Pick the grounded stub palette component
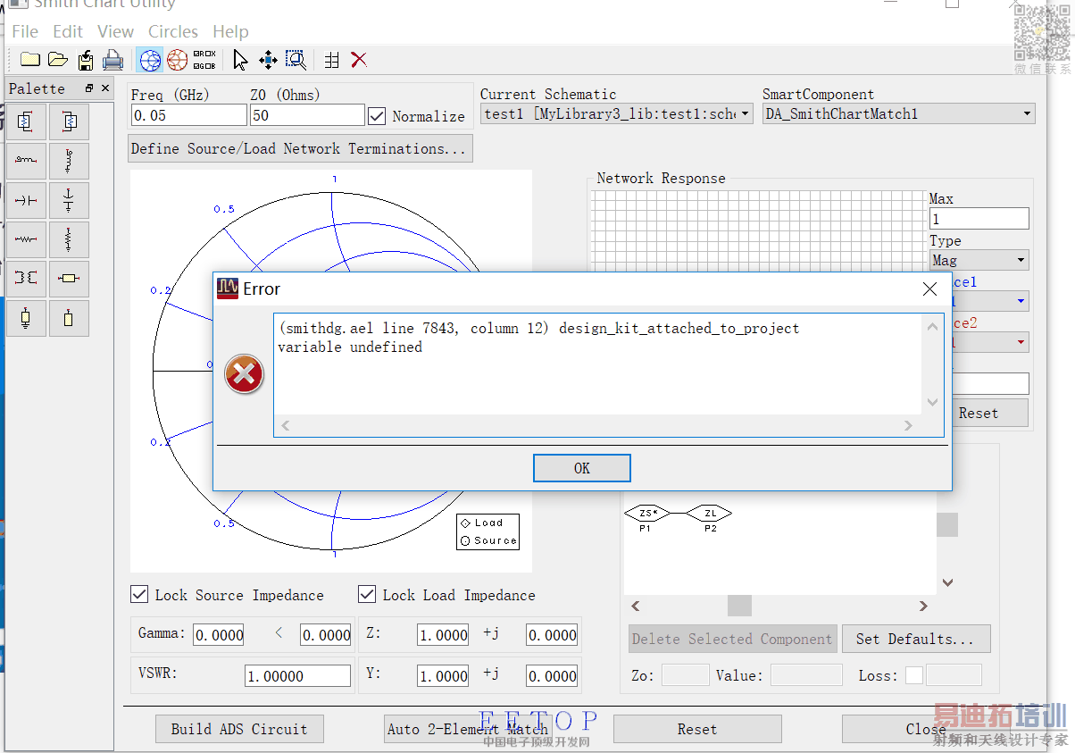 click(x=26, y=318)
